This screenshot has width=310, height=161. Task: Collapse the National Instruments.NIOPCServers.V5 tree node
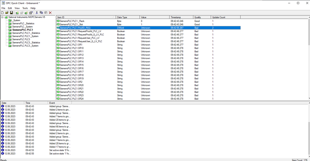pos(2,17)
